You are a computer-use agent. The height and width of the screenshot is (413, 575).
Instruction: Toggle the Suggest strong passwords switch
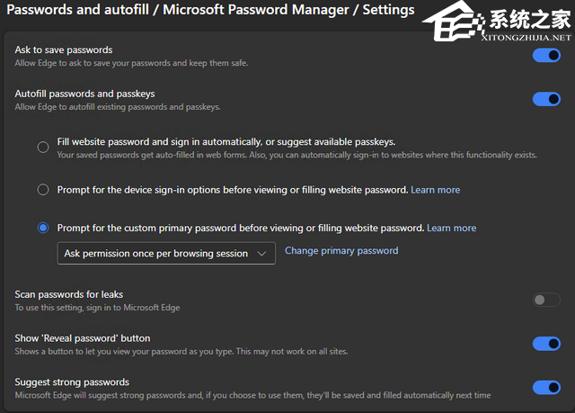tap(546, 387)
